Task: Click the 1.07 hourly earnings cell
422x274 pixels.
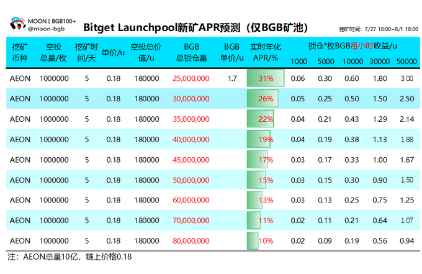Action: pyautogui.click(x=406, y=221)
